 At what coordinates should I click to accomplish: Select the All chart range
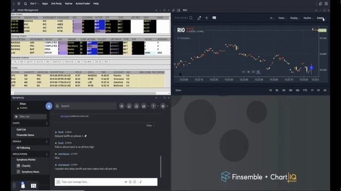point(325,90)
